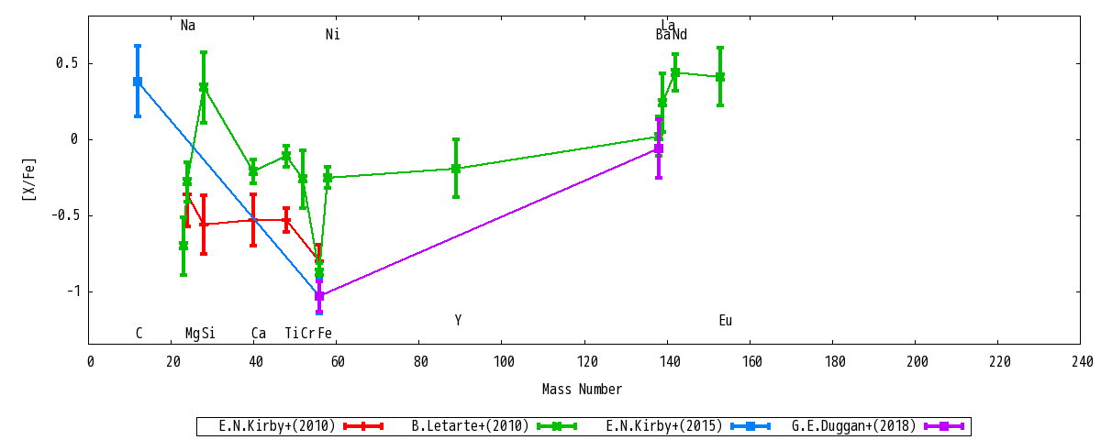Click the E.N.Kirby+(2015) legend entry

664,426
